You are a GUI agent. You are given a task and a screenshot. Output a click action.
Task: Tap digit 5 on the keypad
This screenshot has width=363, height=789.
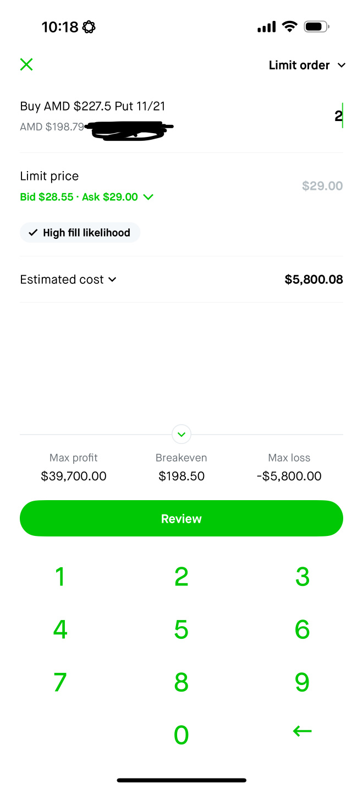tap(182, 629)
